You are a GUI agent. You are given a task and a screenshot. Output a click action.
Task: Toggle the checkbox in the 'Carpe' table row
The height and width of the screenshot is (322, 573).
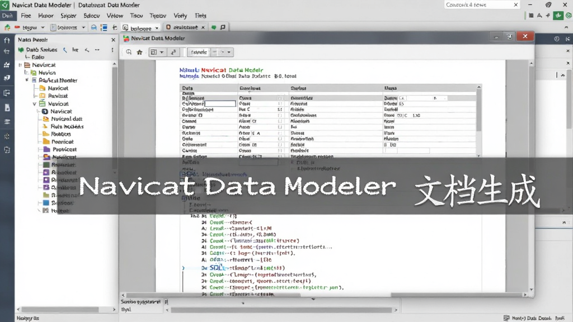280,127
